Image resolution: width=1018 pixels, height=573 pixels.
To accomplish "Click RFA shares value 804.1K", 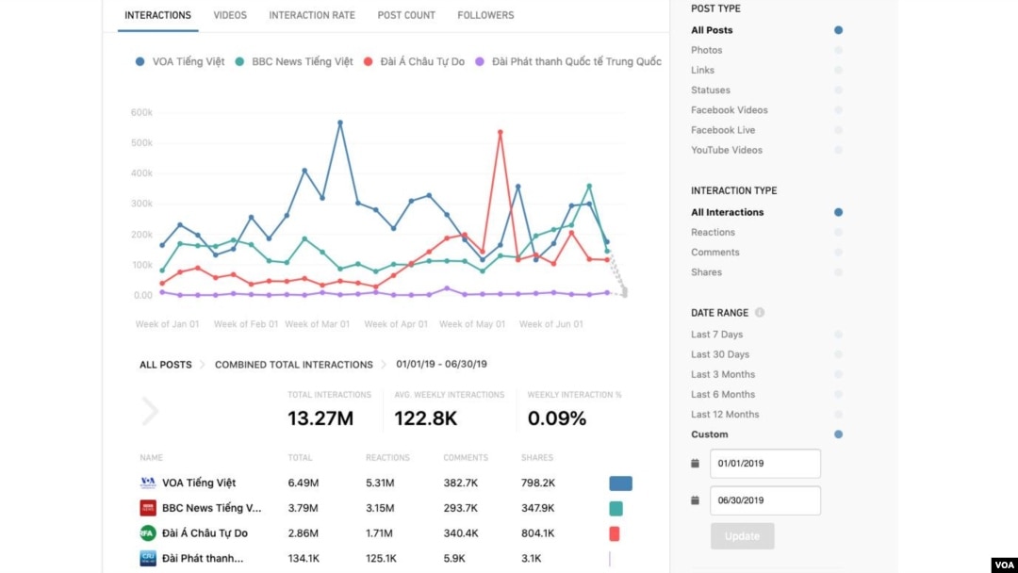I will tap(537, 533).
